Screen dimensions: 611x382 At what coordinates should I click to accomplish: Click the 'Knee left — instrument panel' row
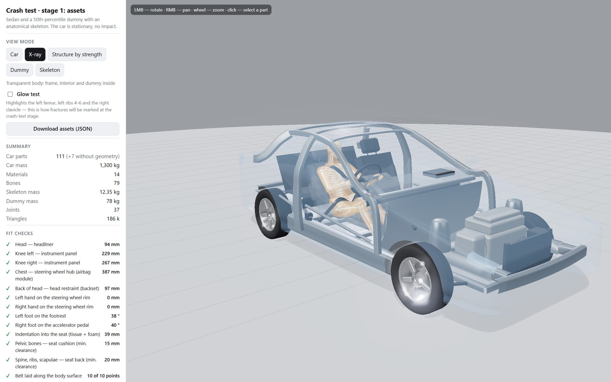coord(63,254)
